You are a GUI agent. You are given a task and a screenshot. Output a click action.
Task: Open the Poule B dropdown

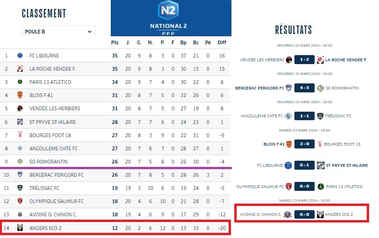[x=58, y=32]
